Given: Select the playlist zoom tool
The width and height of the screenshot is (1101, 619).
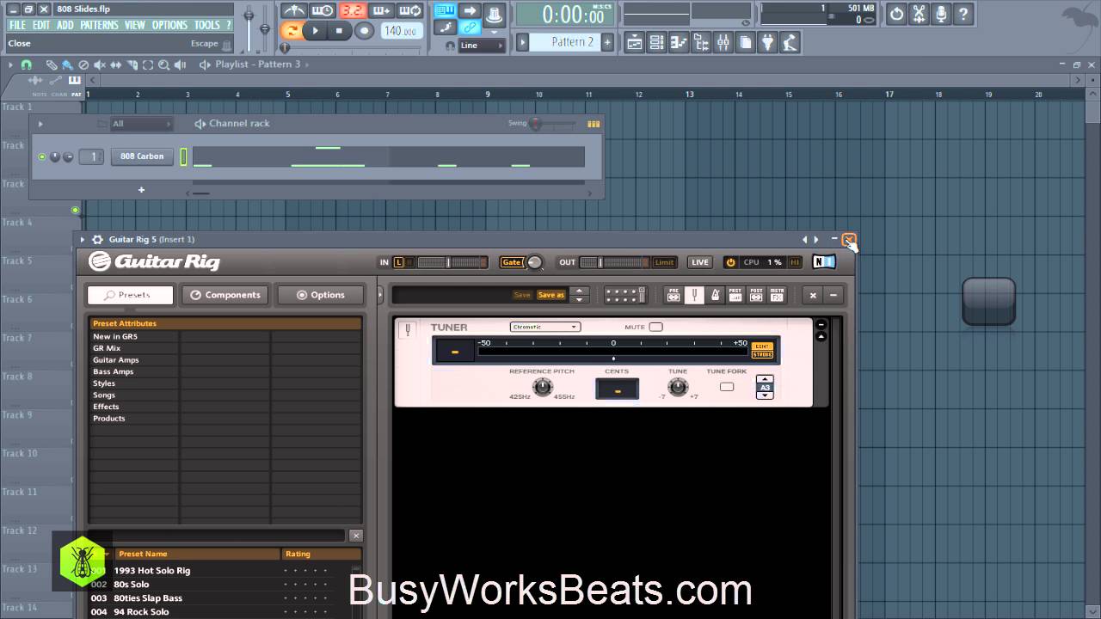Looking at the screenshot, I should tap(164, 64).
